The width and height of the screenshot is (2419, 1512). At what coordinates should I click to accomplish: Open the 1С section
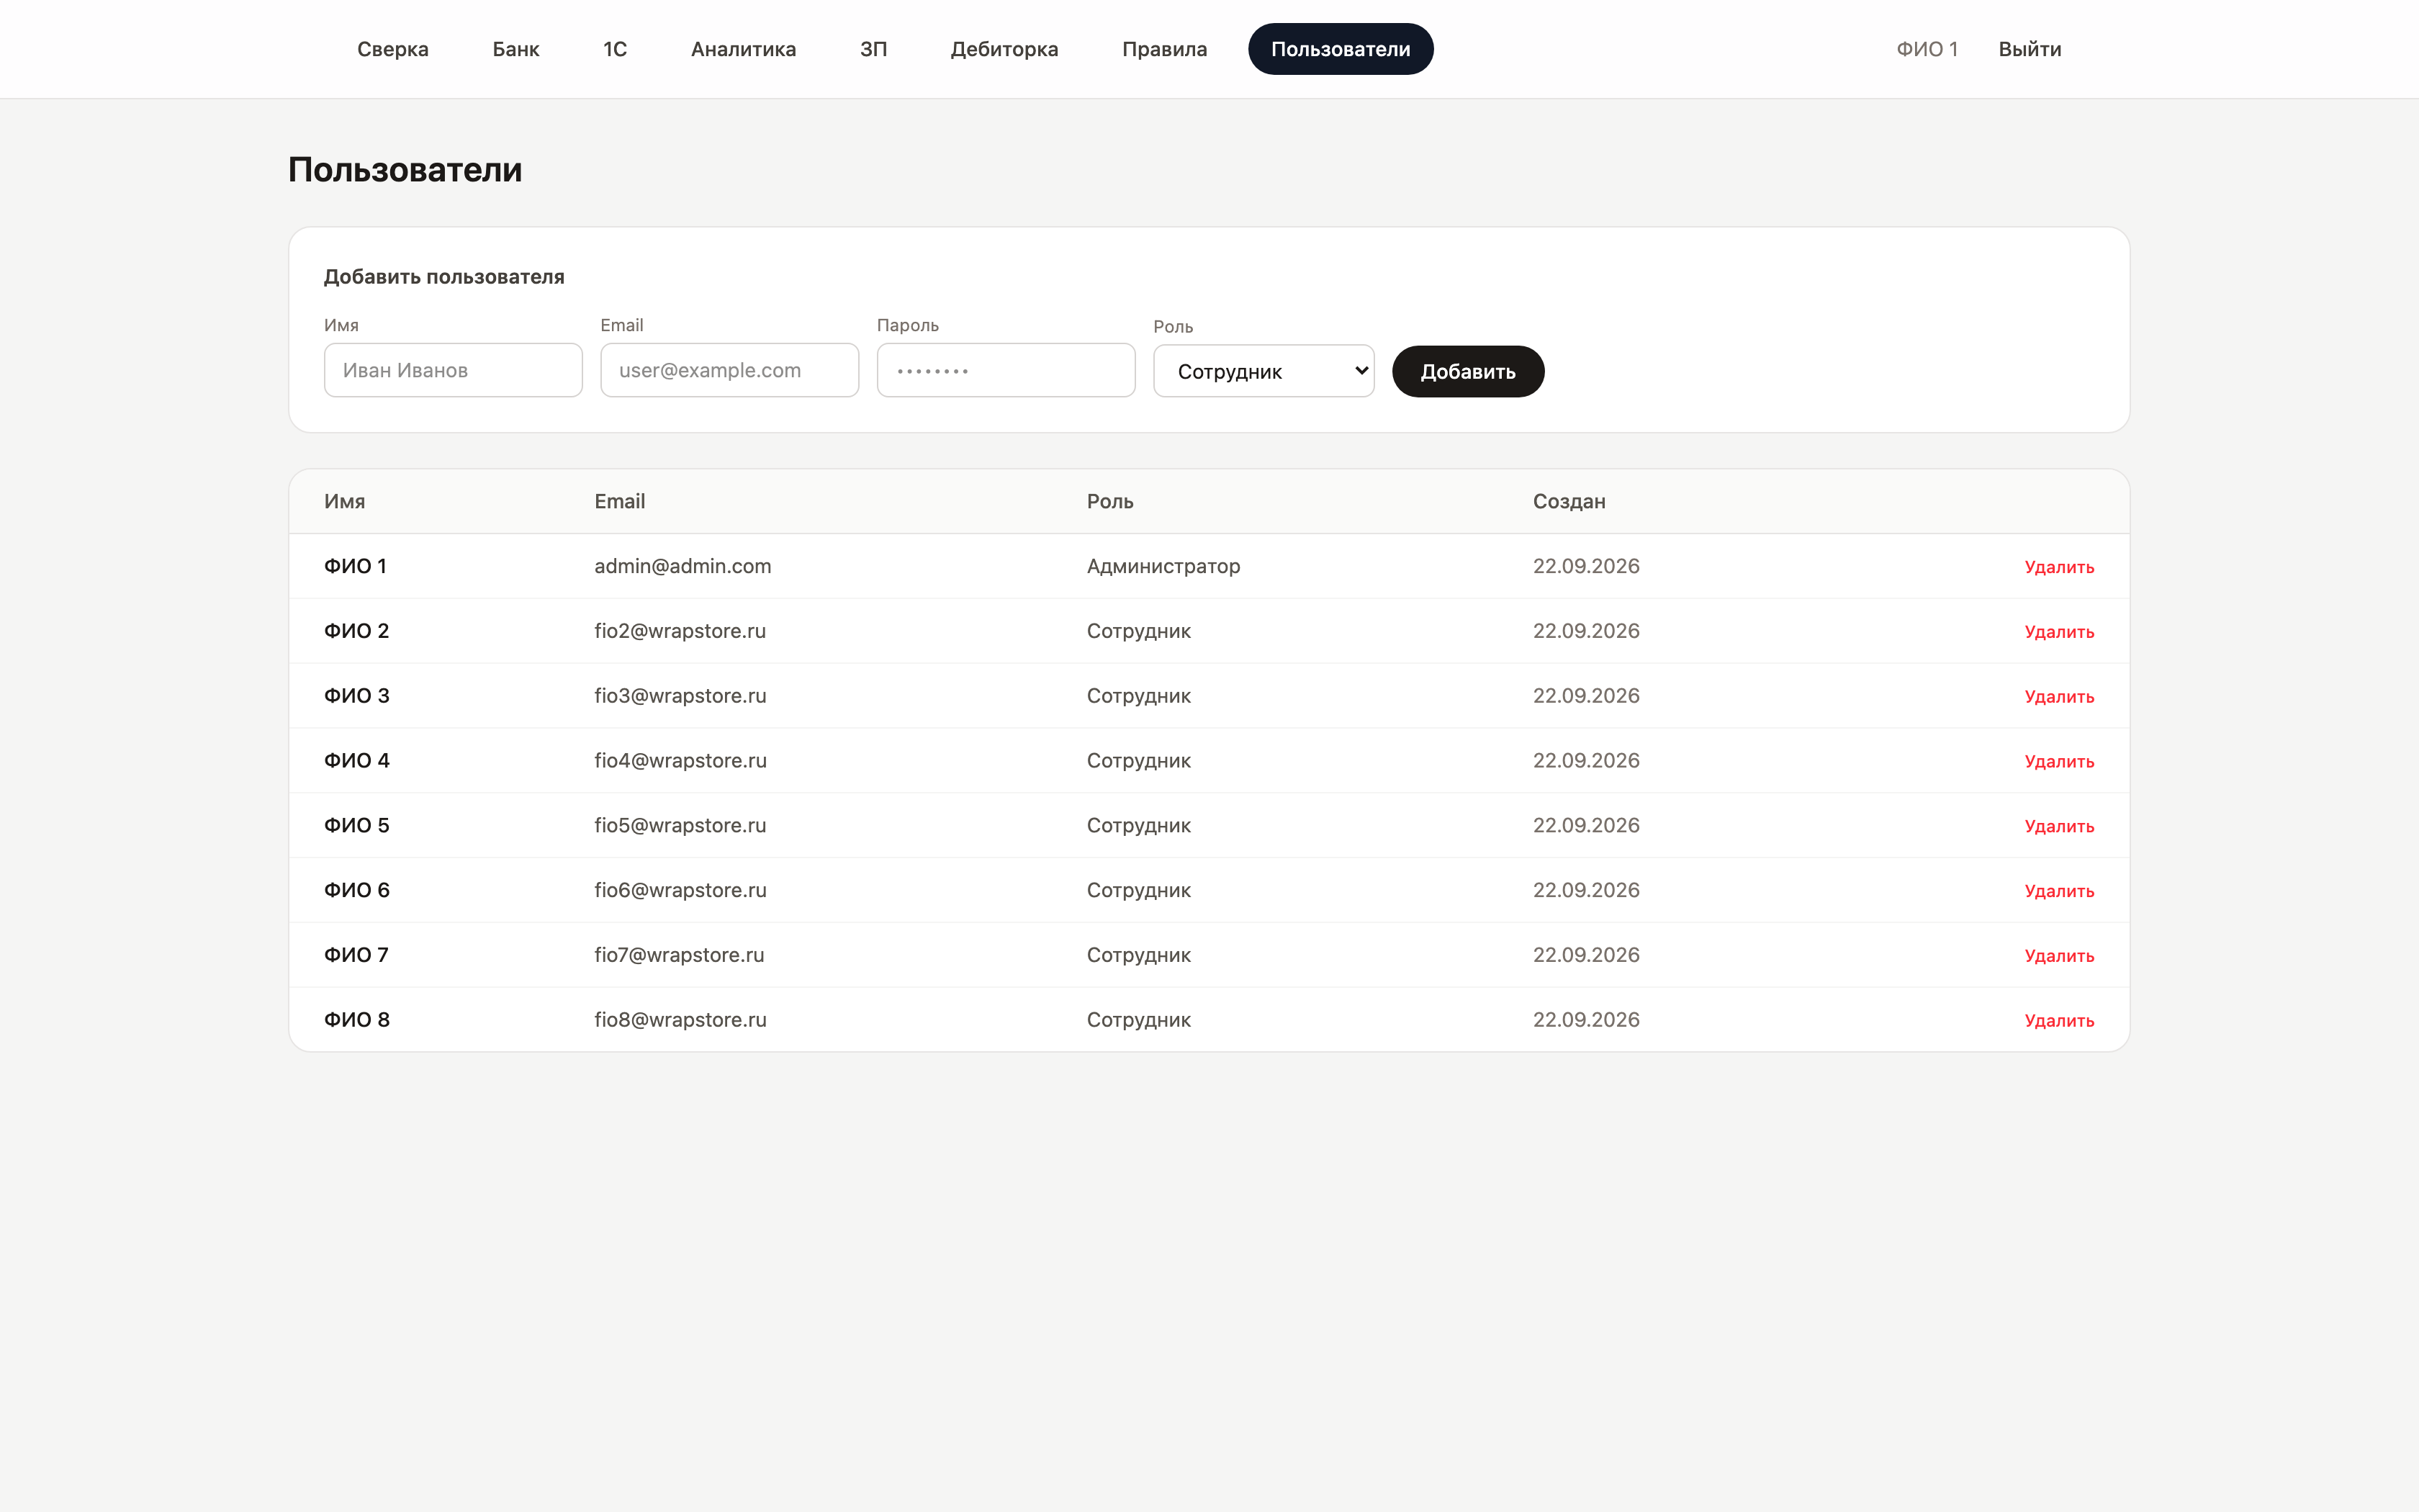[615, 49]
